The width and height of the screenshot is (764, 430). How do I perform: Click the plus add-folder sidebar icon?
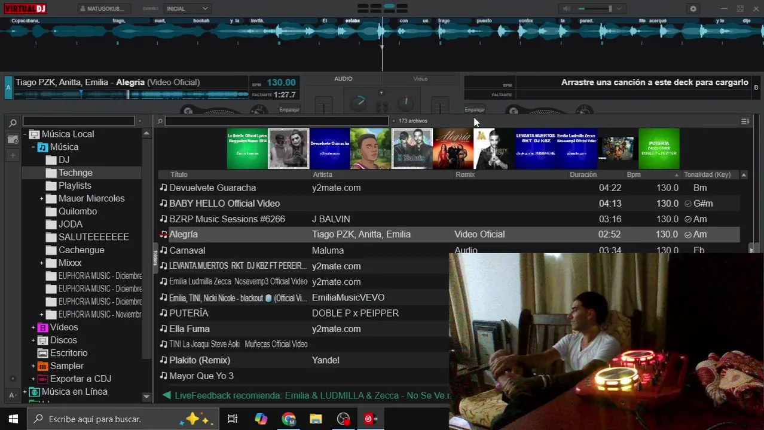coord(13,155)
